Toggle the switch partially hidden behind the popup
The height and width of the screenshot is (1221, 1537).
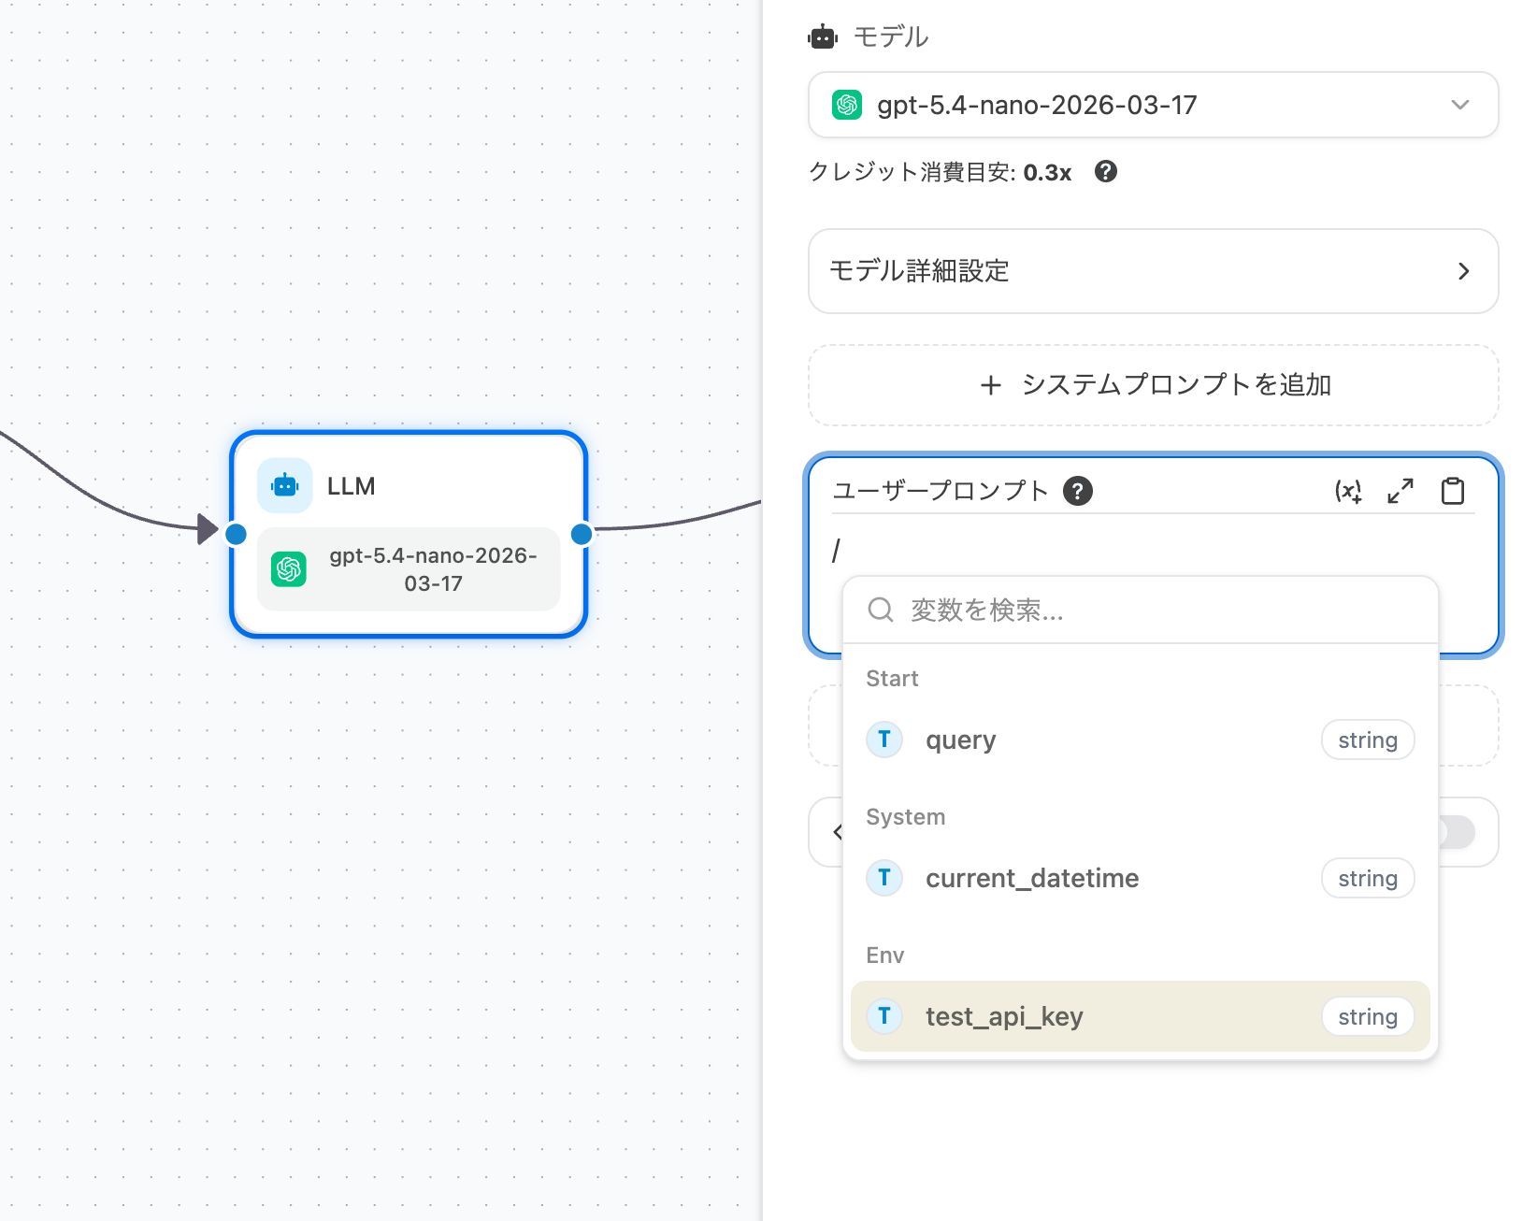1457,832
